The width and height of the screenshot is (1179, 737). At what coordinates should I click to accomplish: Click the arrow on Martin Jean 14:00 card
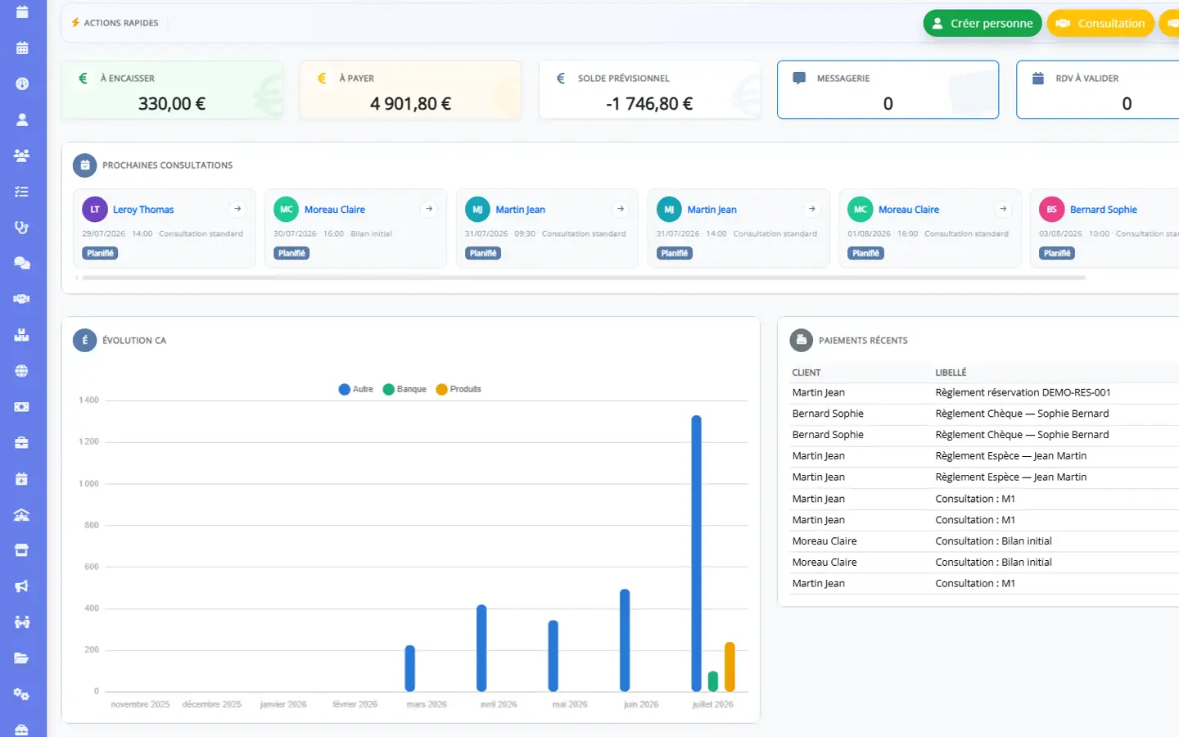[812, 209]
